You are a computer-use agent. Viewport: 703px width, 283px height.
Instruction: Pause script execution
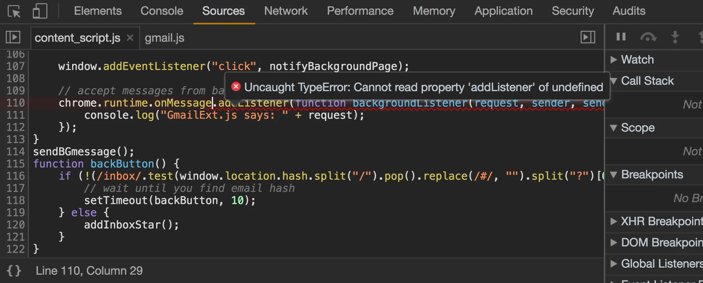pos(621,37)
